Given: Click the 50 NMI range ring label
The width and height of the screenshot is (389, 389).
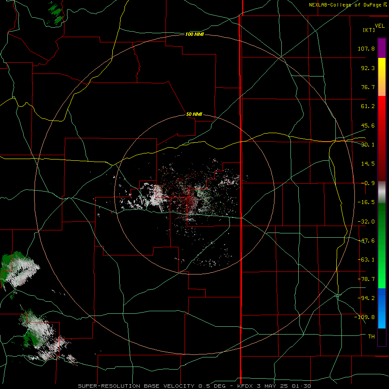Looking at the screenshot, I should point(194,115).
